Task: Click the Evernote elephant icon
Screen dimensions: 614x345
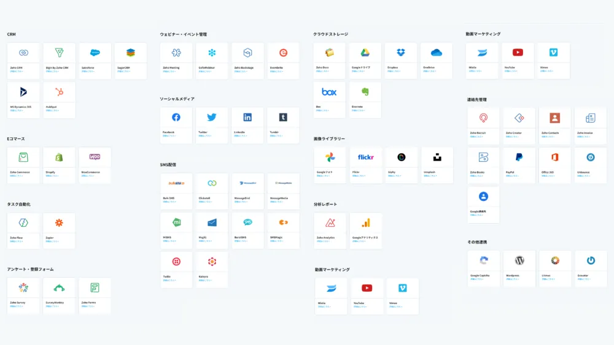Action: pyautogui.click(x=365, y=92)
